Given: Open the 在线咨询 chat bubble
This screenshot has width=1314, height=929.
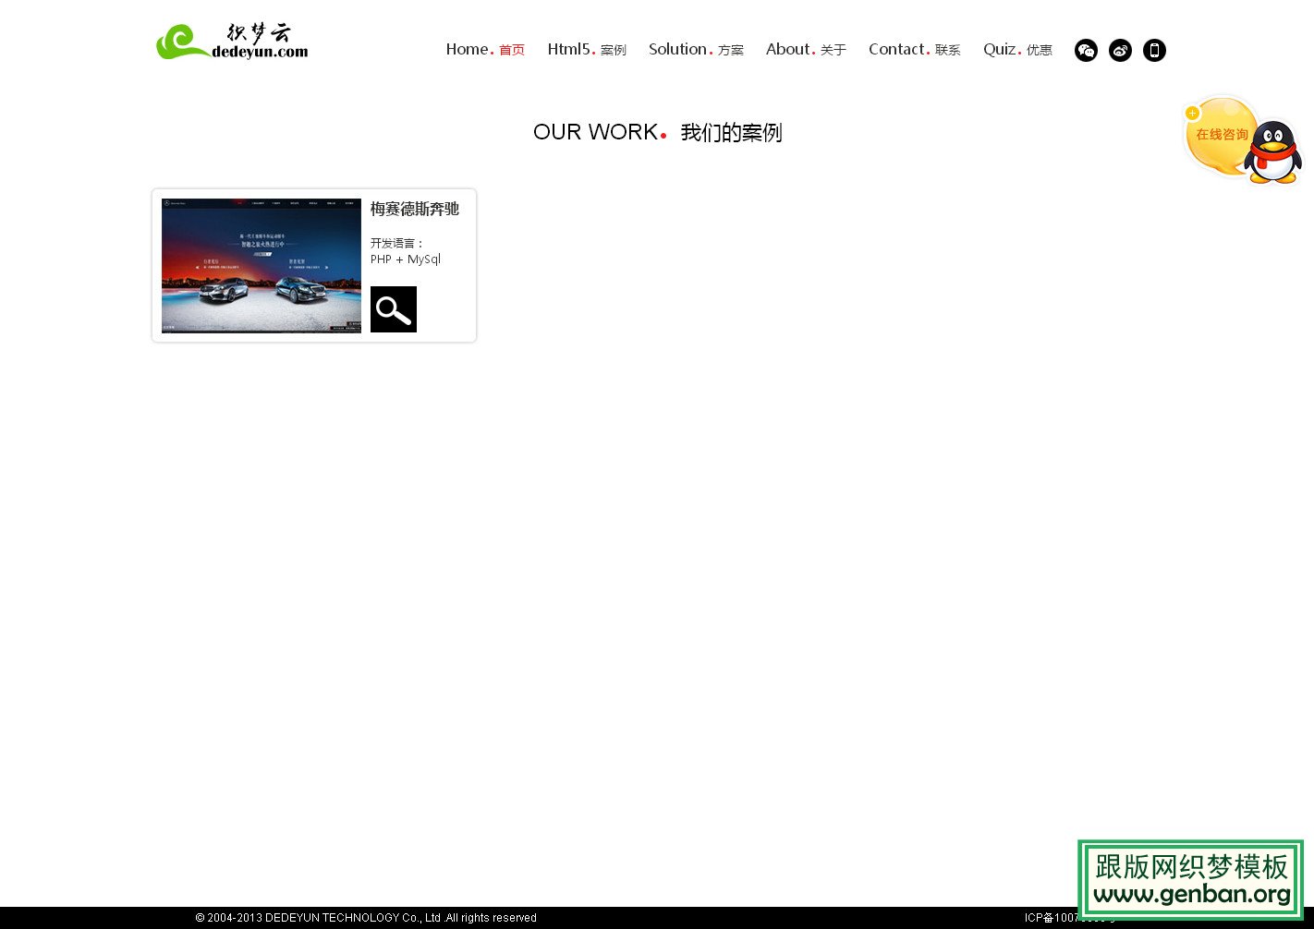Looking at the screenshot, I should tap(1220, 136).
